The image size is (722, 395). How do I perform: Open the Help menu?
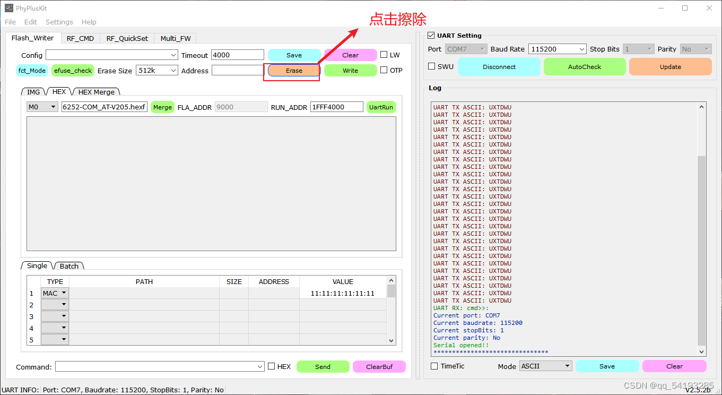89,22
